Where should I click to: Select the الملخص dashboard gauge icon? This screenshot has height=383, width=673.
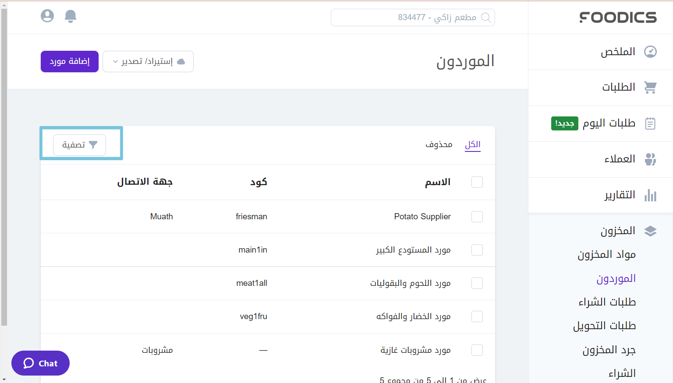tap(650, 51)
